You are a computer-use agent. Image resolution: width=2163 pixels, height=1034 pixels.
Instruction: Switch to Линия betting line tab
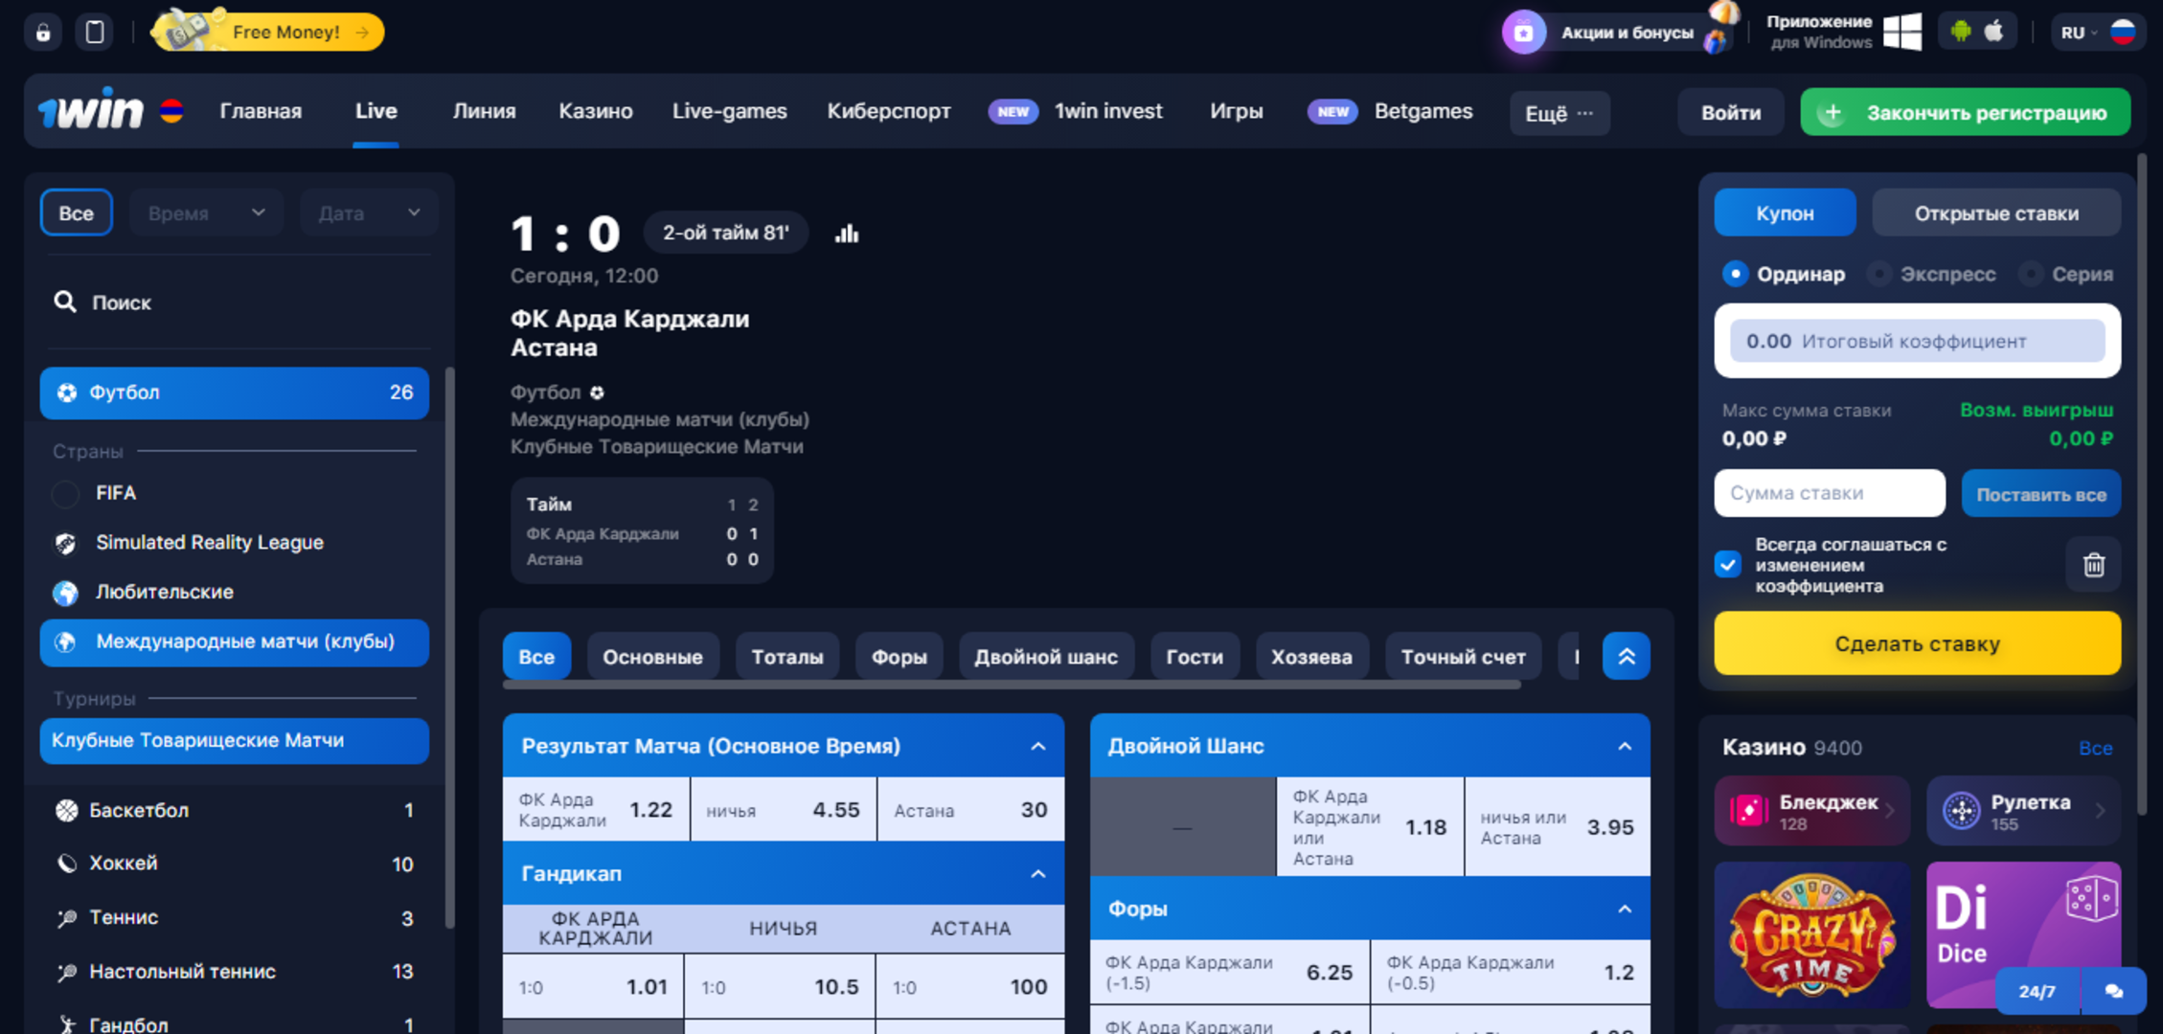click(484, 112)
